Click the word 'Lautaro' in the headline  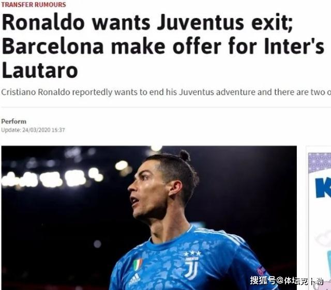tap(40, 70)
